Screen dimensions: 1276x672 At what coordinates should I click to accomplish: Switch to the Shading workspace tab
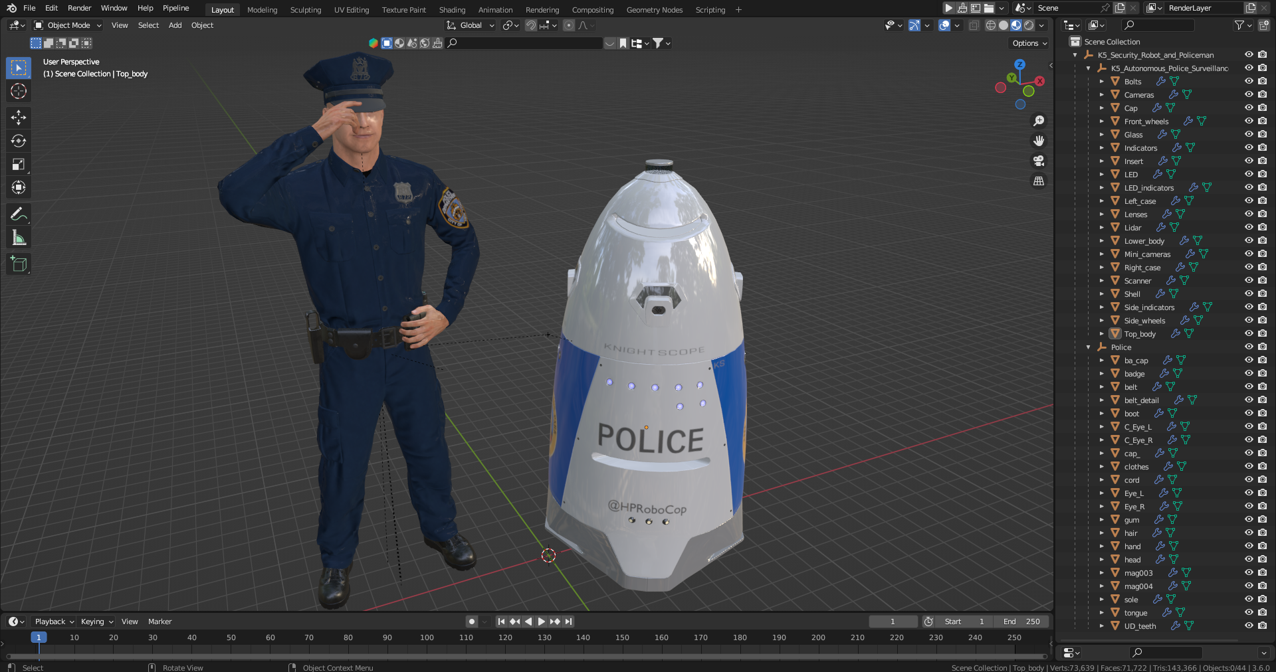tap(452, 10)
